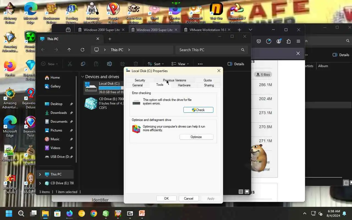Viewport: 352px width, 220px height.
Task: Open the browser hamburger menu
Action: point(298,41)
